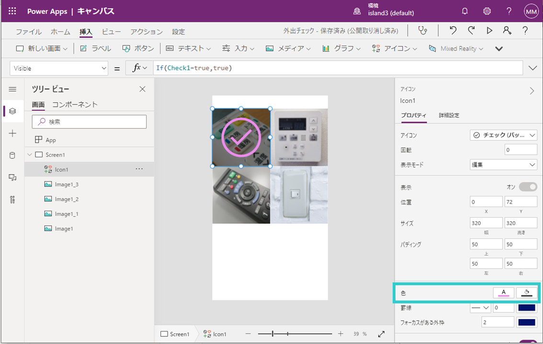Open the アイコン insert dropdown

[395, 48]
